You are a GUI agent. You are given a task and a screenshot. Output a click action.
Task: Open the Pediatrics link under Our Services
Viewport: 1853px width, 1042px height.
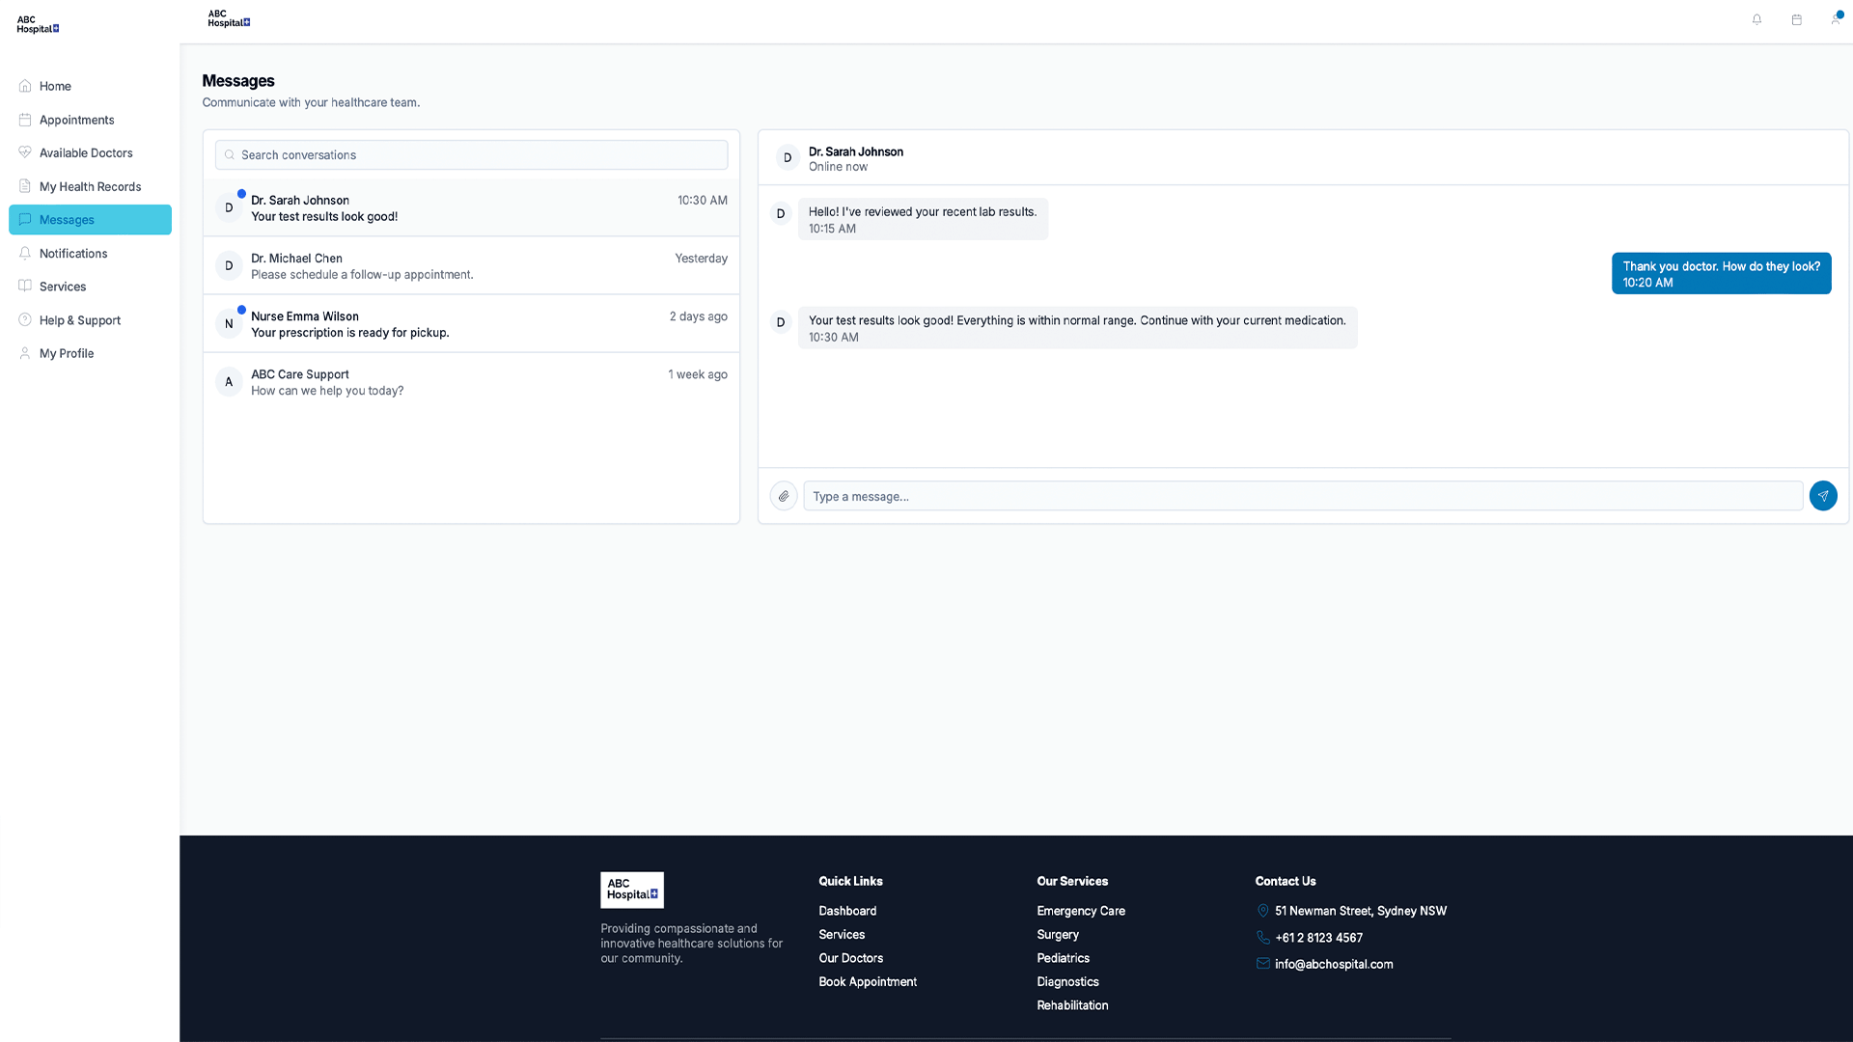click(x=1063, y=957)
